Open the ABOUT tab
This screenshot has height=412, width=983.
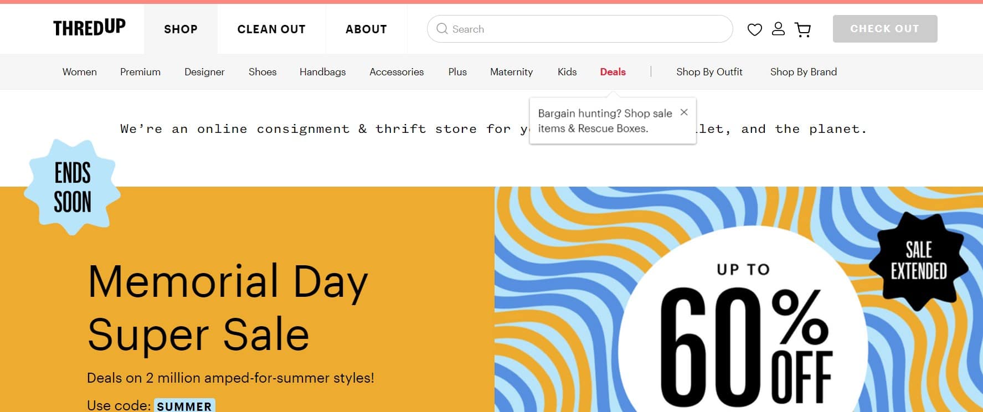coord(366,29)
